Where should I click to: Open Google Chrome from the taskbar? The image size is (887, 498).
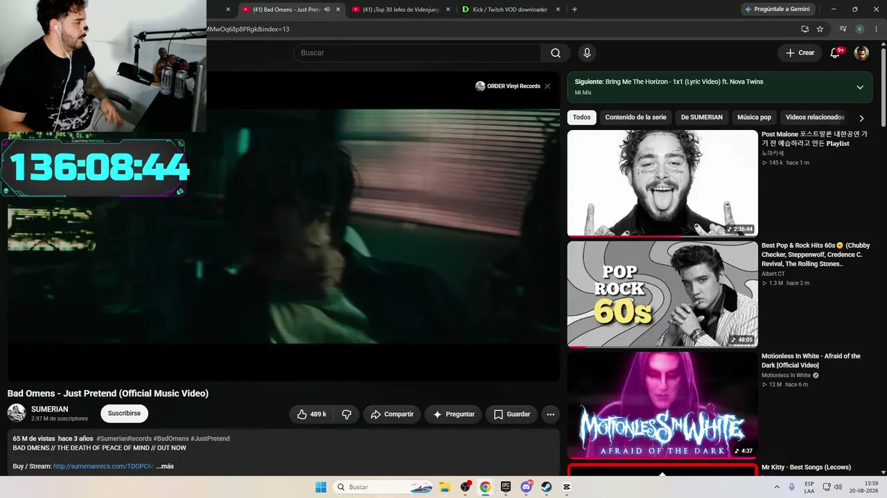point(485,487)
